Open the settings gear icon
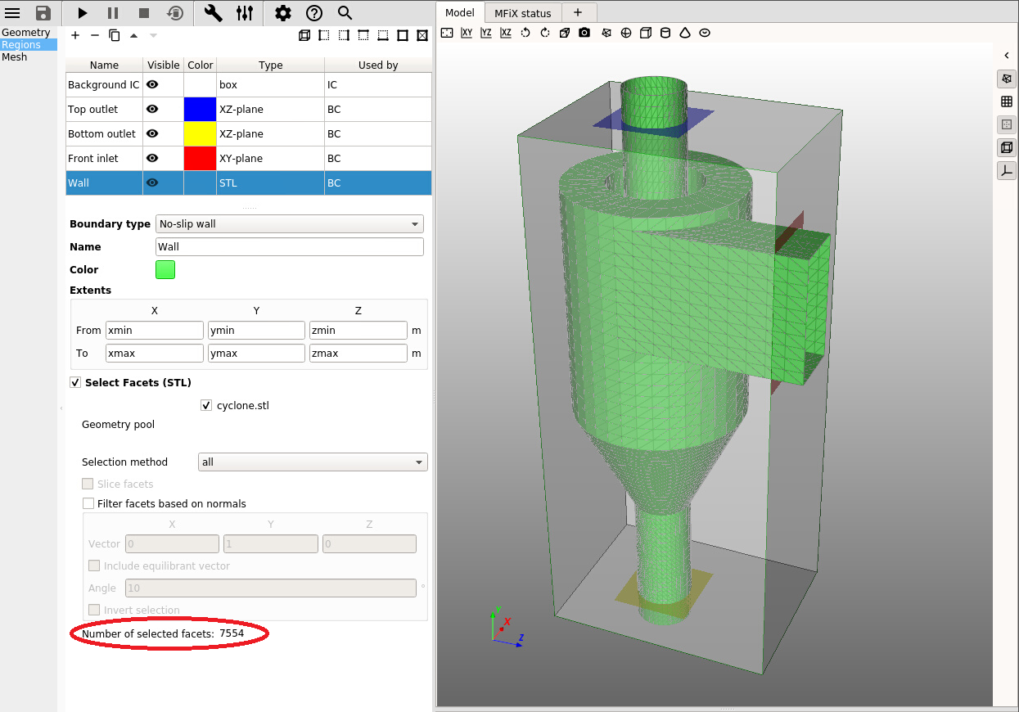The height and width of the screenshot is (712, 1019). (x=282, y=13)
